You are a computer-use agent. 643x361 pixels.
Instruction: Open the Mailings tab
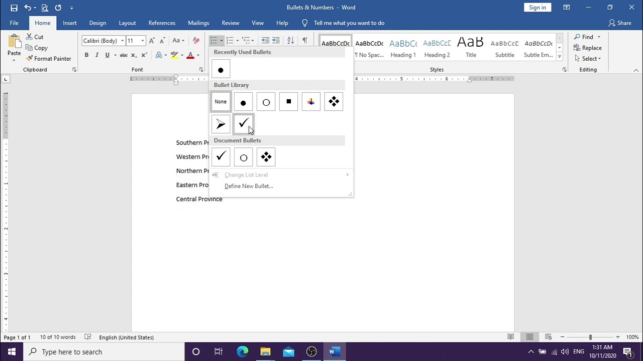click(198, 23)
